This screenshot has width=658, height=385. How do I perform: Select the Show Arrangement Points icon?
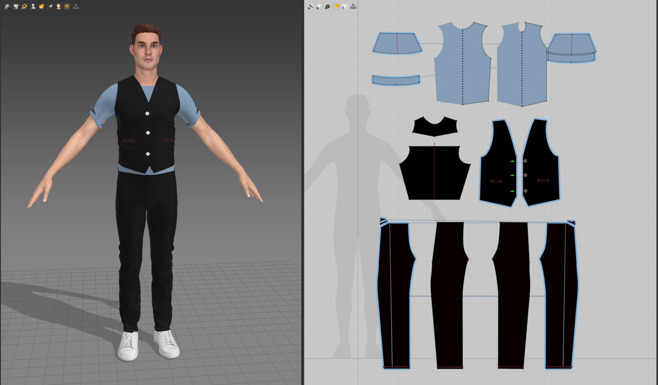(x=24, y=6)
